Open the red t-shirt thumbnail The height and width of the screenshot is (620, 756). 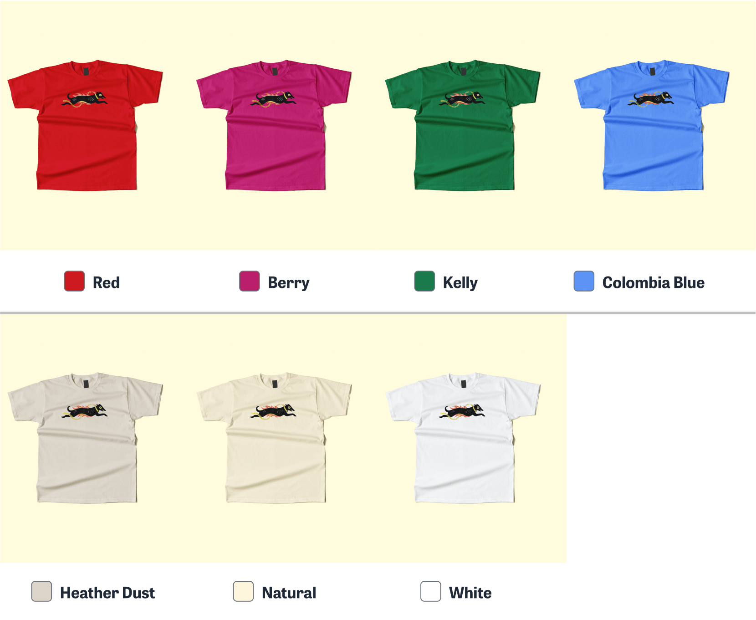click(x=85, y=125)
